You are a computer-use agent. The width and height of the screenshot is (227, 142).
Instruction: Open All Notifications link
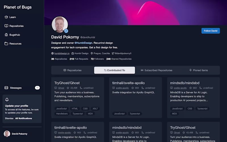(x=24, y=118)
